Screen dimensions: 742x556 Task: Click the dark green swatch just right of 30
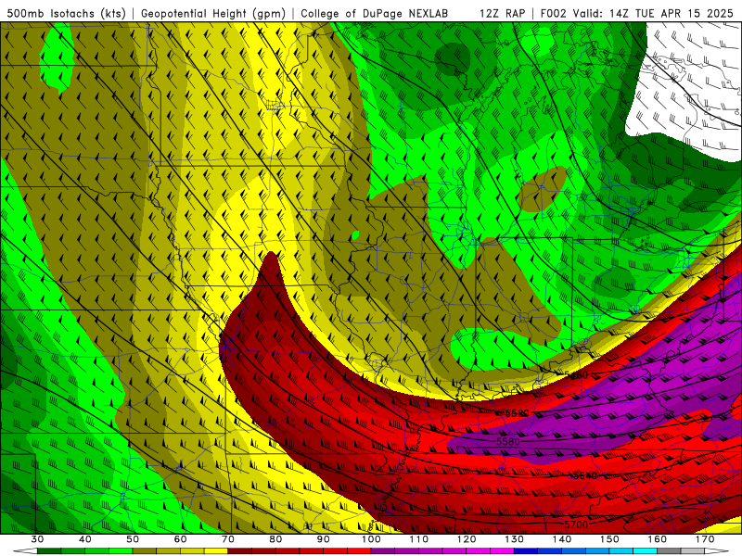pyautogui.click(x=49, y=551)
